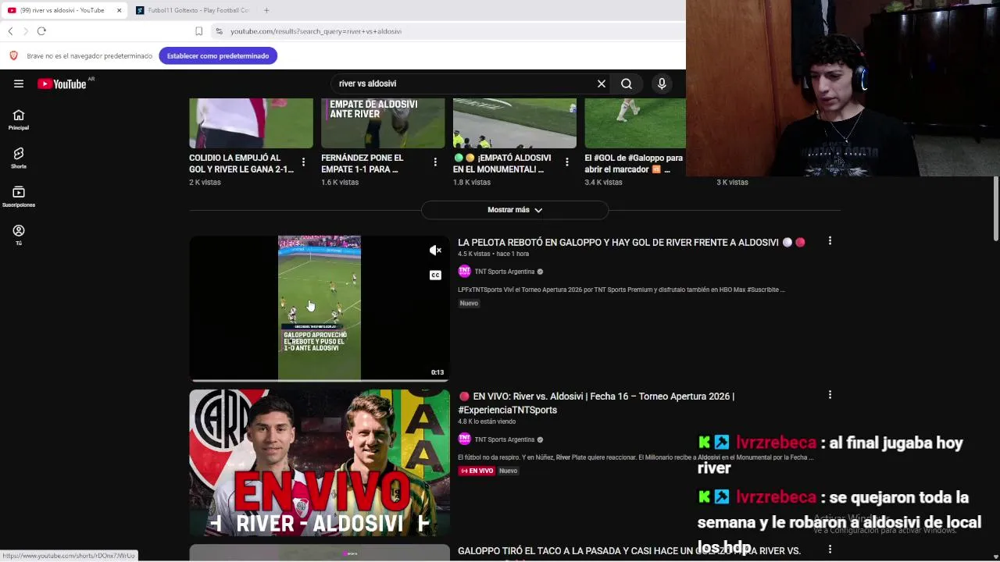Open the EN VIVO River - Aldosivi thumbnail
Image resolution: width=1000 pixels, height=562 pixels.
(x=320, y=463)
